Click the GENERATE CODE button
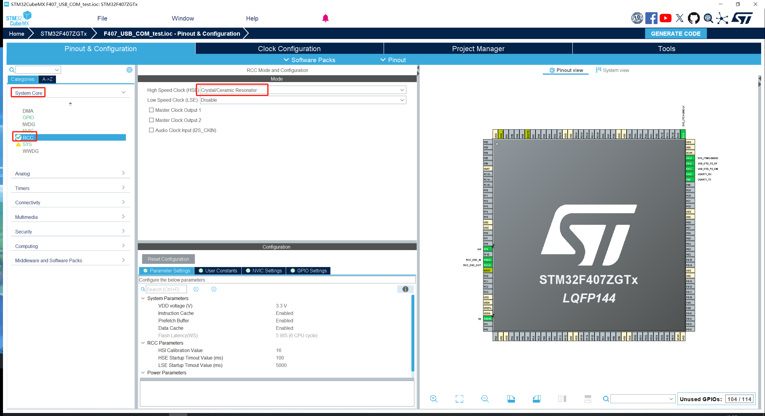Image resolution: width=765 pixels, height=416 pixels. pyautogui.click(x=676, y=33)
